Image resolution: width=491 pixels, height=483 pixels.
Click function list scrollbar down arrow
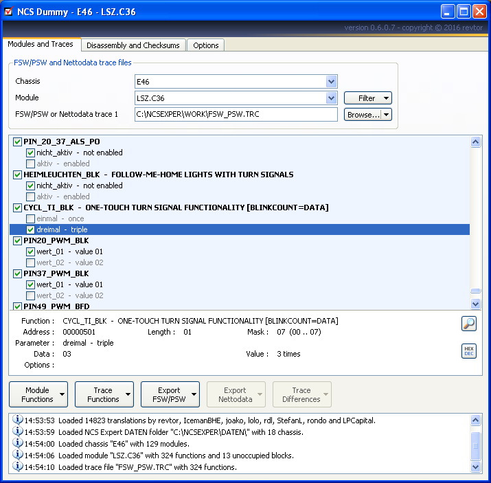point(475,304)
